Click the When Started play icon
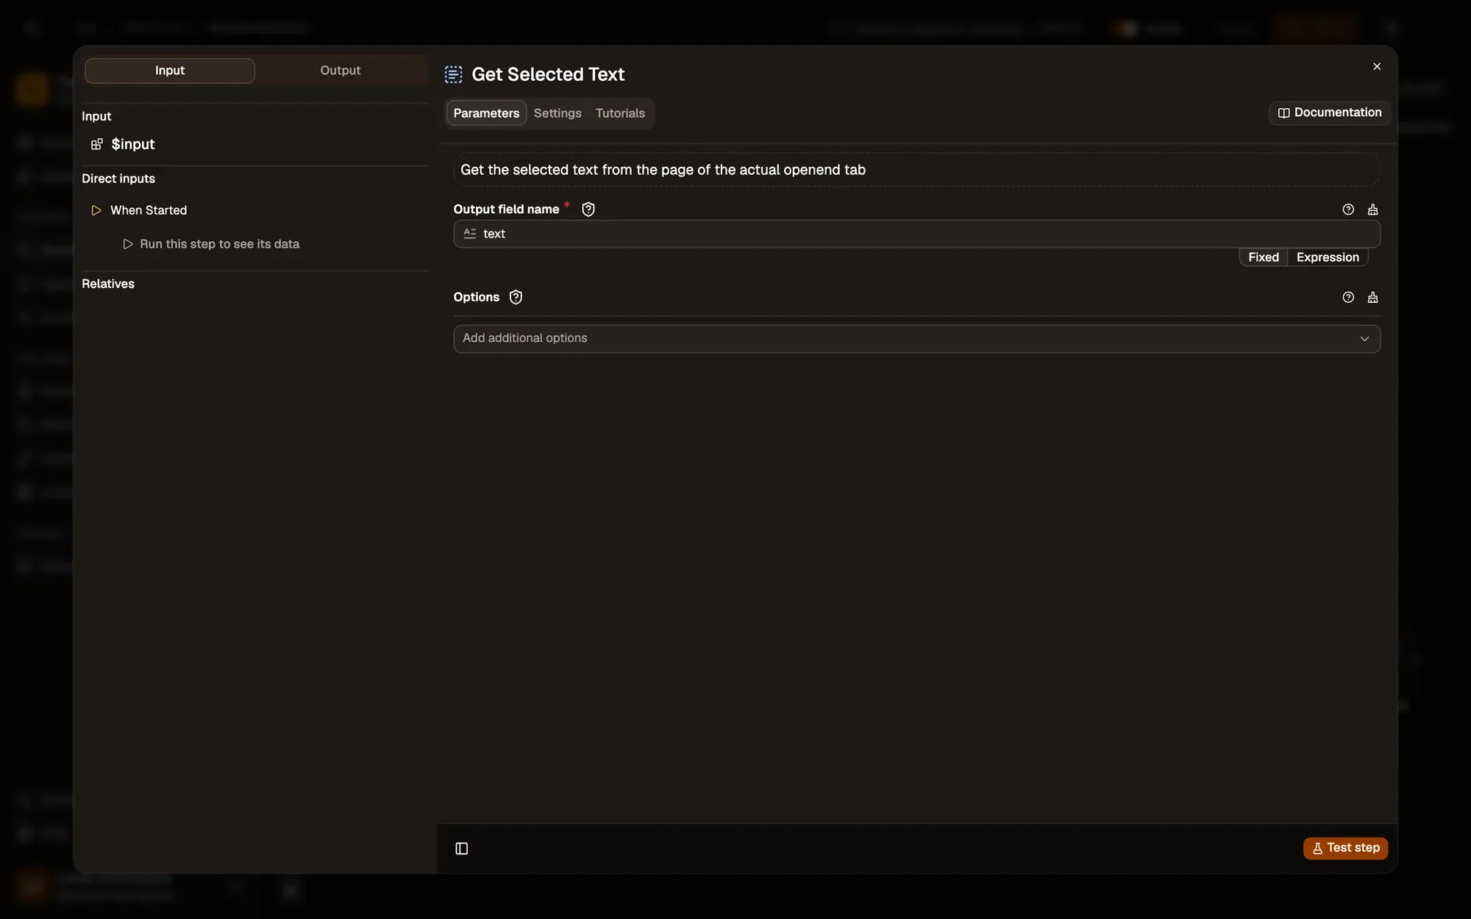 (96, 210)
